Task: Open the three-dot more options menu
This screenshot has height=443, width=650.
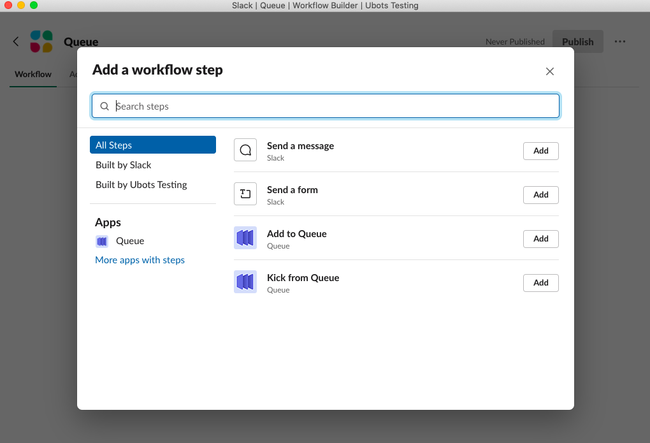Action: (620, 41)
